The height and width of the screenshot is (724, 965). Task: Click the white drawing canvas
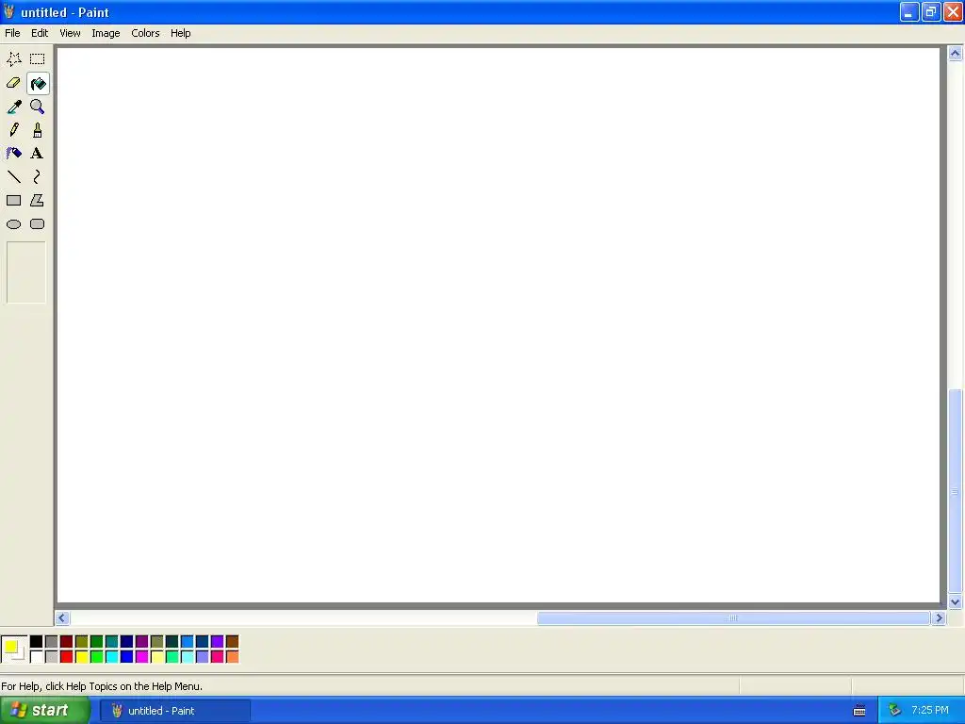coord(499,325)
